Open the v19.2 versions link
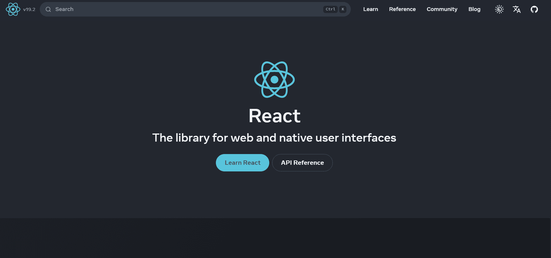Screen dimensions: 551x258 (29, 9)
